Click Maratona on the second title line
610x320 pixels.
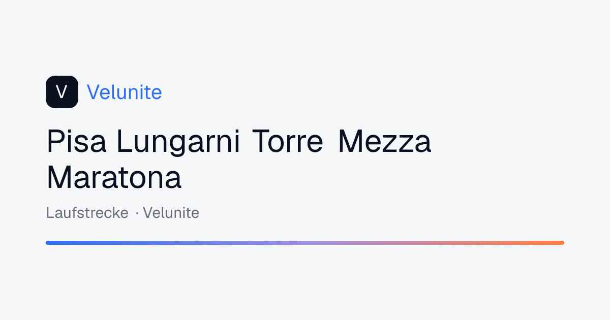tap(114, 178)
